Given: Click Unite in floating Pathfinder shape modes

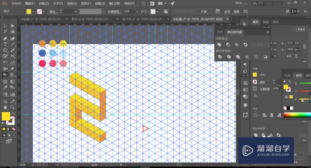Looking at the screenshot, I should coord(219,44).
